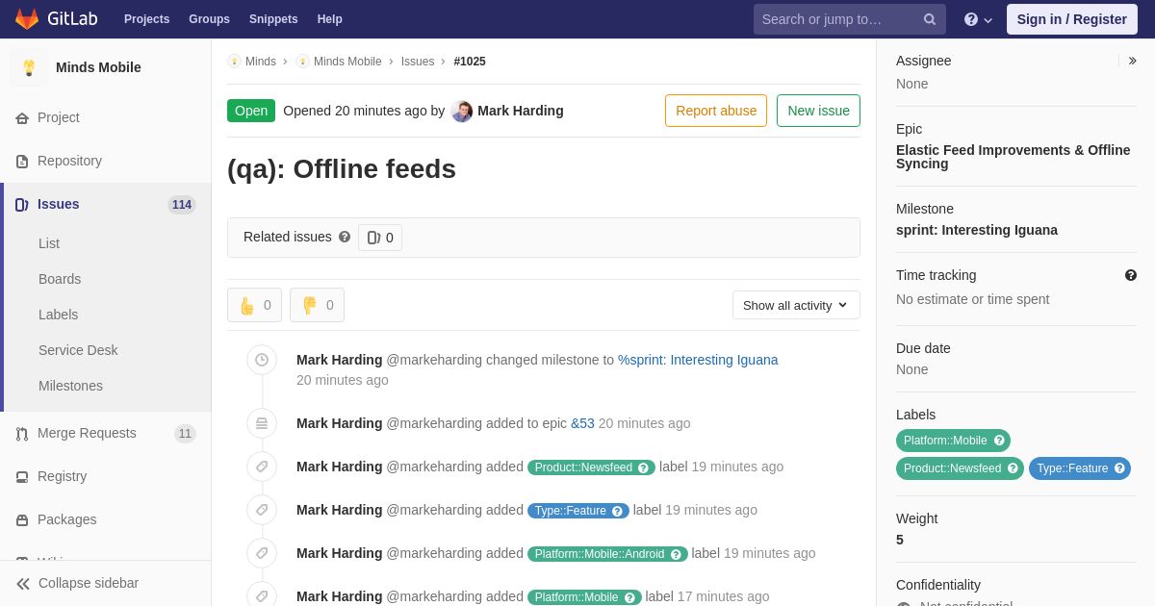Click the Registry disk icon
1155x606 pixels.
click(22, 477)
